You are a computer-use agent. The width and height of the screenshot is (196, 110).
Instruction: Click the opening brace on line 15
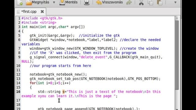[31, 87]
